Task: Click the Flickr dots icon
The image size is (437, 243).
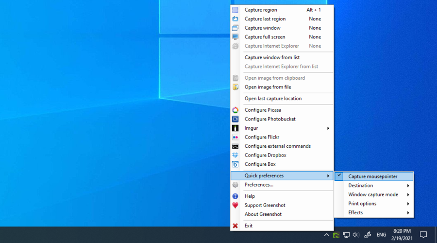Action: tap(235, 137)
